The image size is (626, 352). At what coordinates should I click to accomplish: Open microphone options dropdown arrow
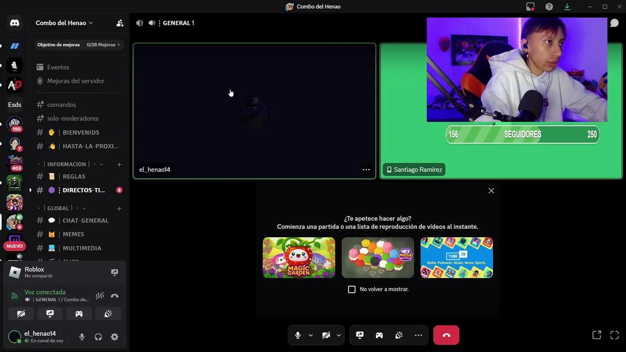(x=311, y=335)
